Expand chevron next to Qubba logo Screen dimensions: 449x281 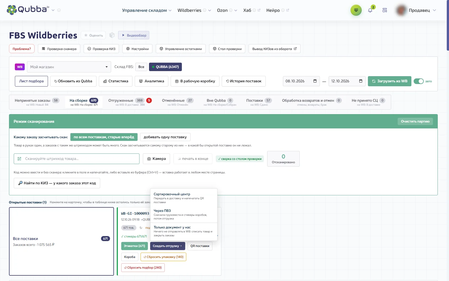point(53,10)
